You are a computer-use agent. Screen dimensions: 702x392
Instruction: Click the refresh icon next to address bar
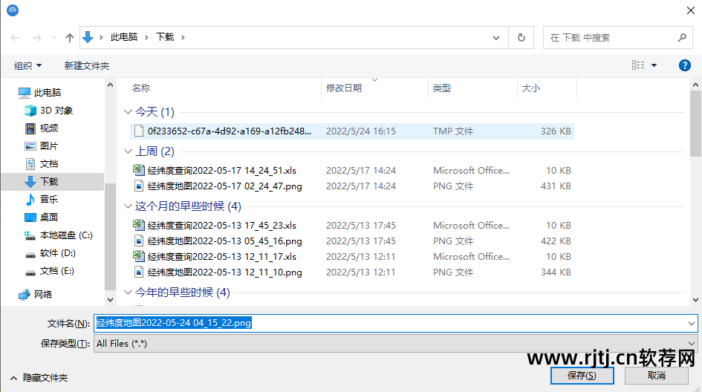click(x=521, y=37)
